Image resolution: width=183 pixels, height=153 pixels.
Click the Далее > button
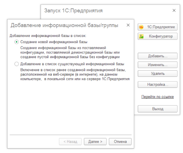pyautogui.click(x=95, y=142)
